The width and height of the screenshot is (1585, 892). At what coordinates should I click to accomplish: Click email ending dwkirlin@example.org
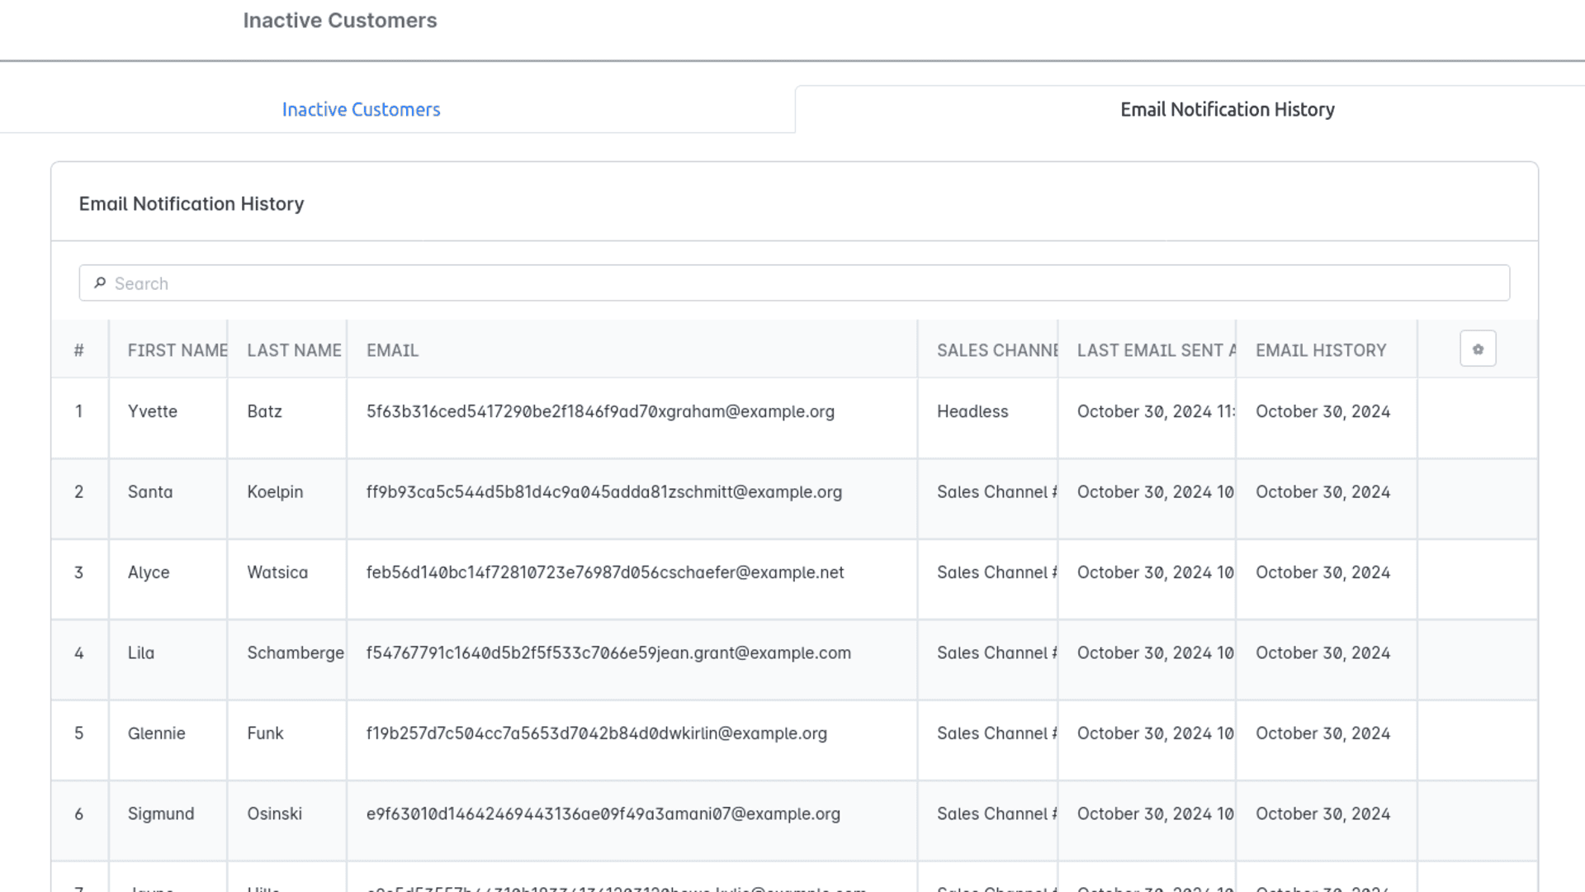(x=597, y=733)
